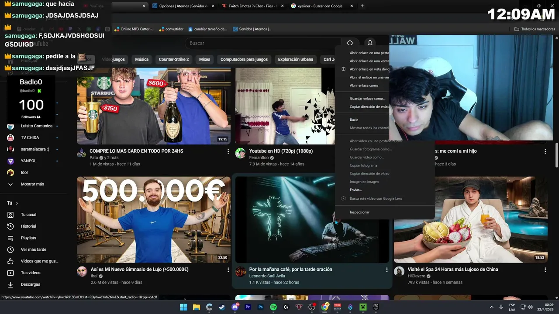Open more options for COMPRE LO MAS CARO video

(x=228, y=151)
